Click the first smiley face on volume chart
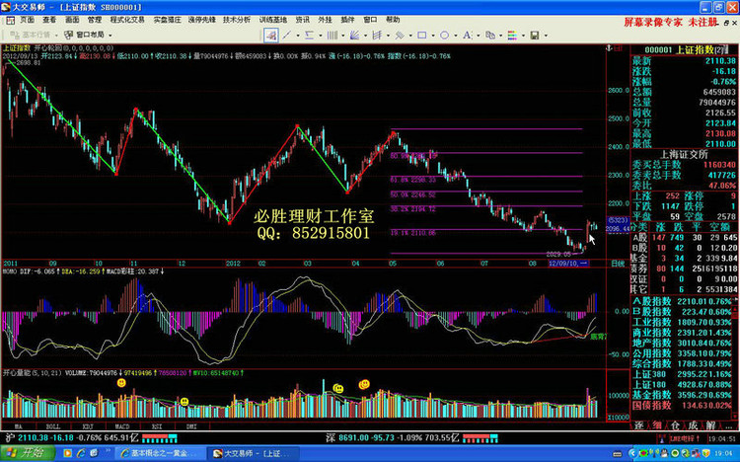 121,382
